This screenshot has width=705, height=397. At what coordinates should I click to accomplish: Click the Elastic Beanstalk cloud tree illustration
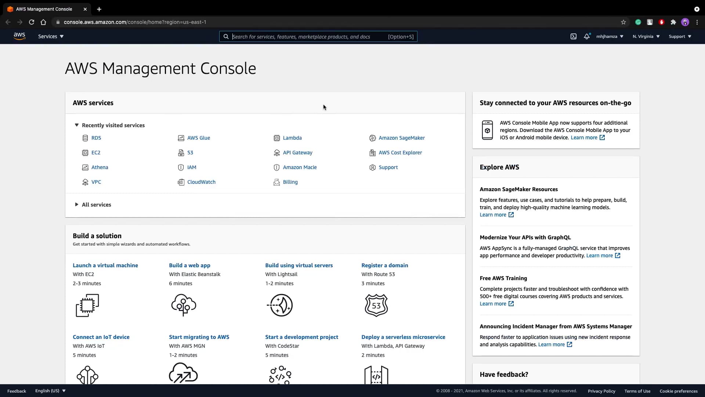184,305
